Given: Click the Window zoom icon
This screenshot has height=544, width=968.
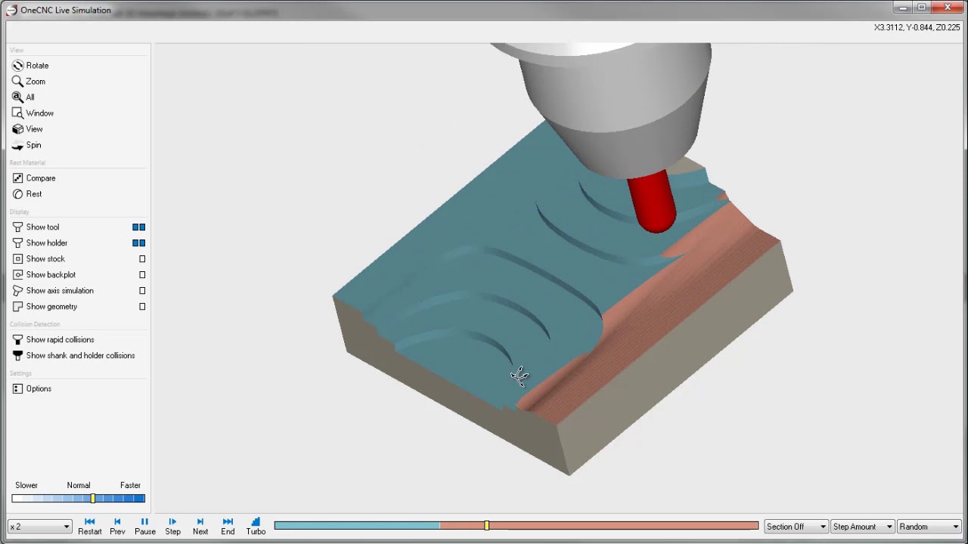Looking at the screenshot, I should click(17, 113).
